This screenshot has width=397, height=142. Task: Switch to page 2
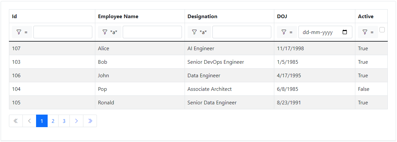click(x=53, y=121)
